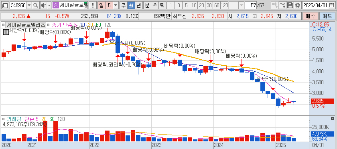Click the volume value 263,589
Viewport: 337px width, 149px height.
point(89,16)
